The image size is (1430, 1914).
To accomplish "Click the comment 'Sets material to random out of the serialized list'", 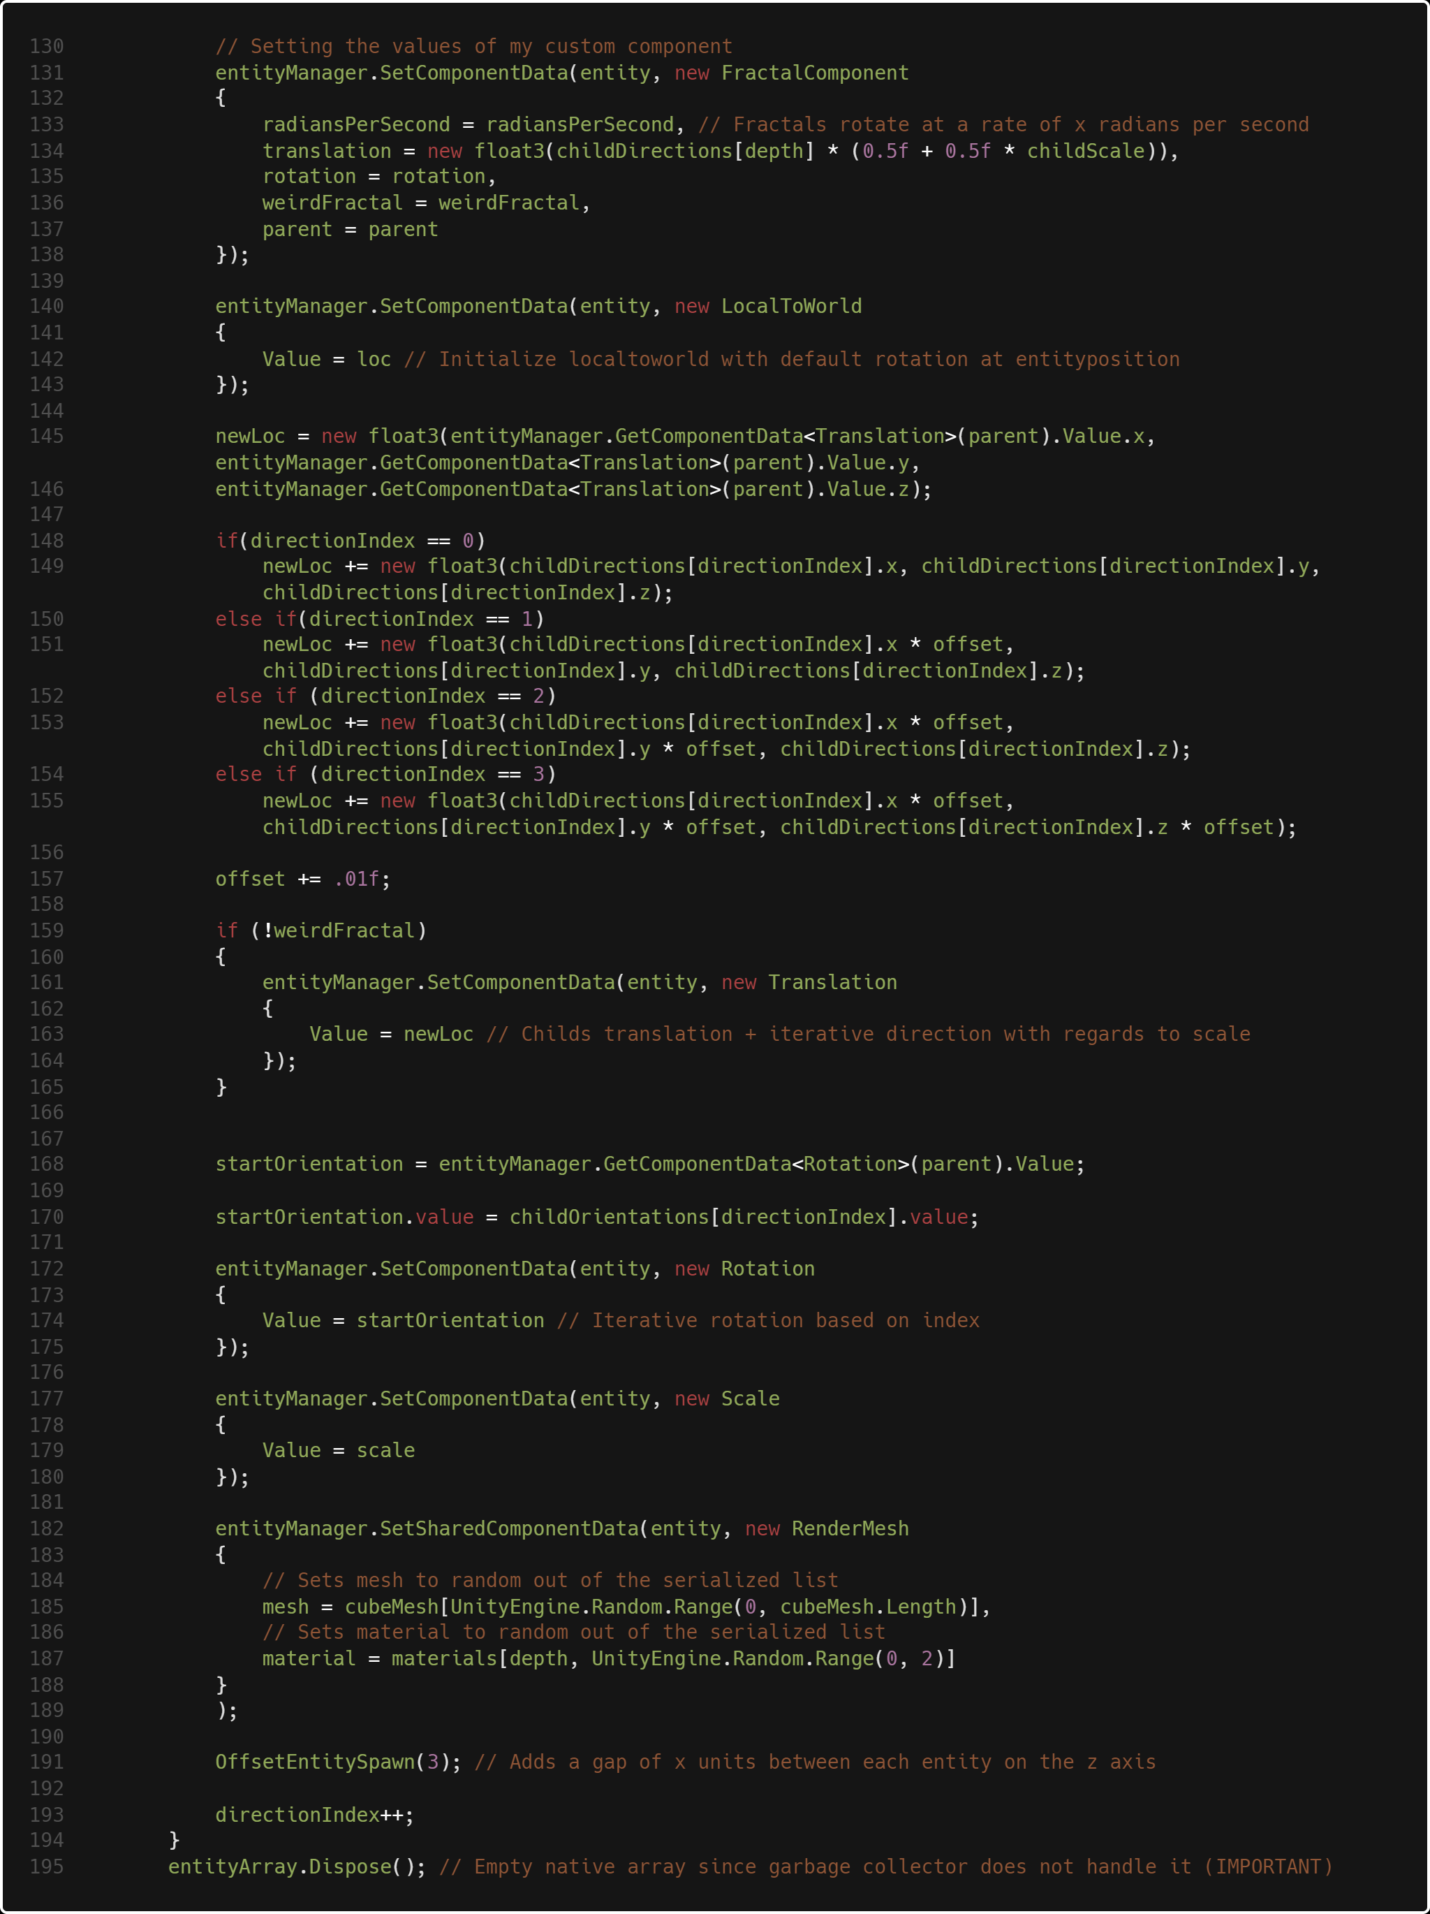I will [591, 1632].
